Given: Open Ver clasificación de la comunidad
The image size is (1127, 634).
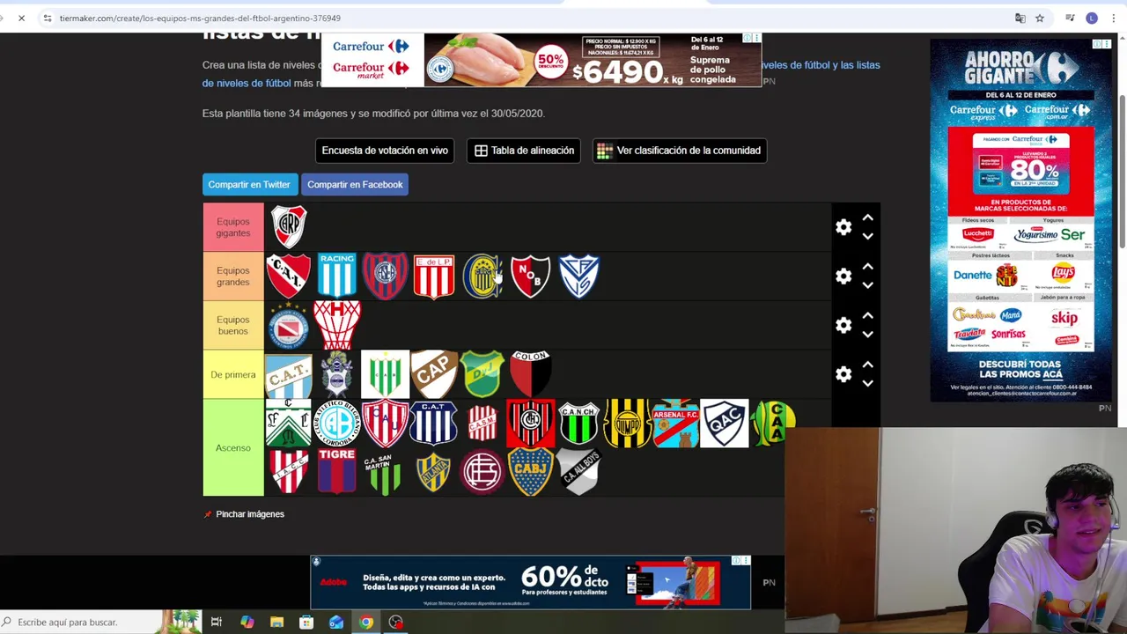Looking at the screenshot, I should coord(678,151).
